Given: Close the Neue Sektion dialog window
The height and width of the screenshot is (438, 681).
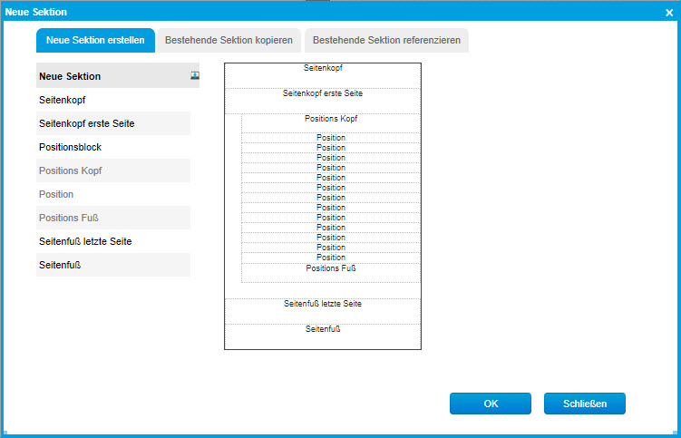Looking at the screenshot, I should tap(669, 12).
